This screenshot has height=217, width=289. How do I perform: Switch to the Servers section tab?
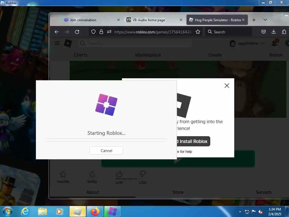click(263, 192)
